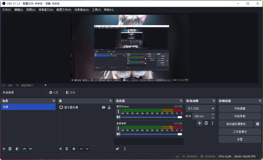Image resolution: width=263 pixels, height=160 pixels.
Task: Open 配置文件(P) menu
Action: 64,10
